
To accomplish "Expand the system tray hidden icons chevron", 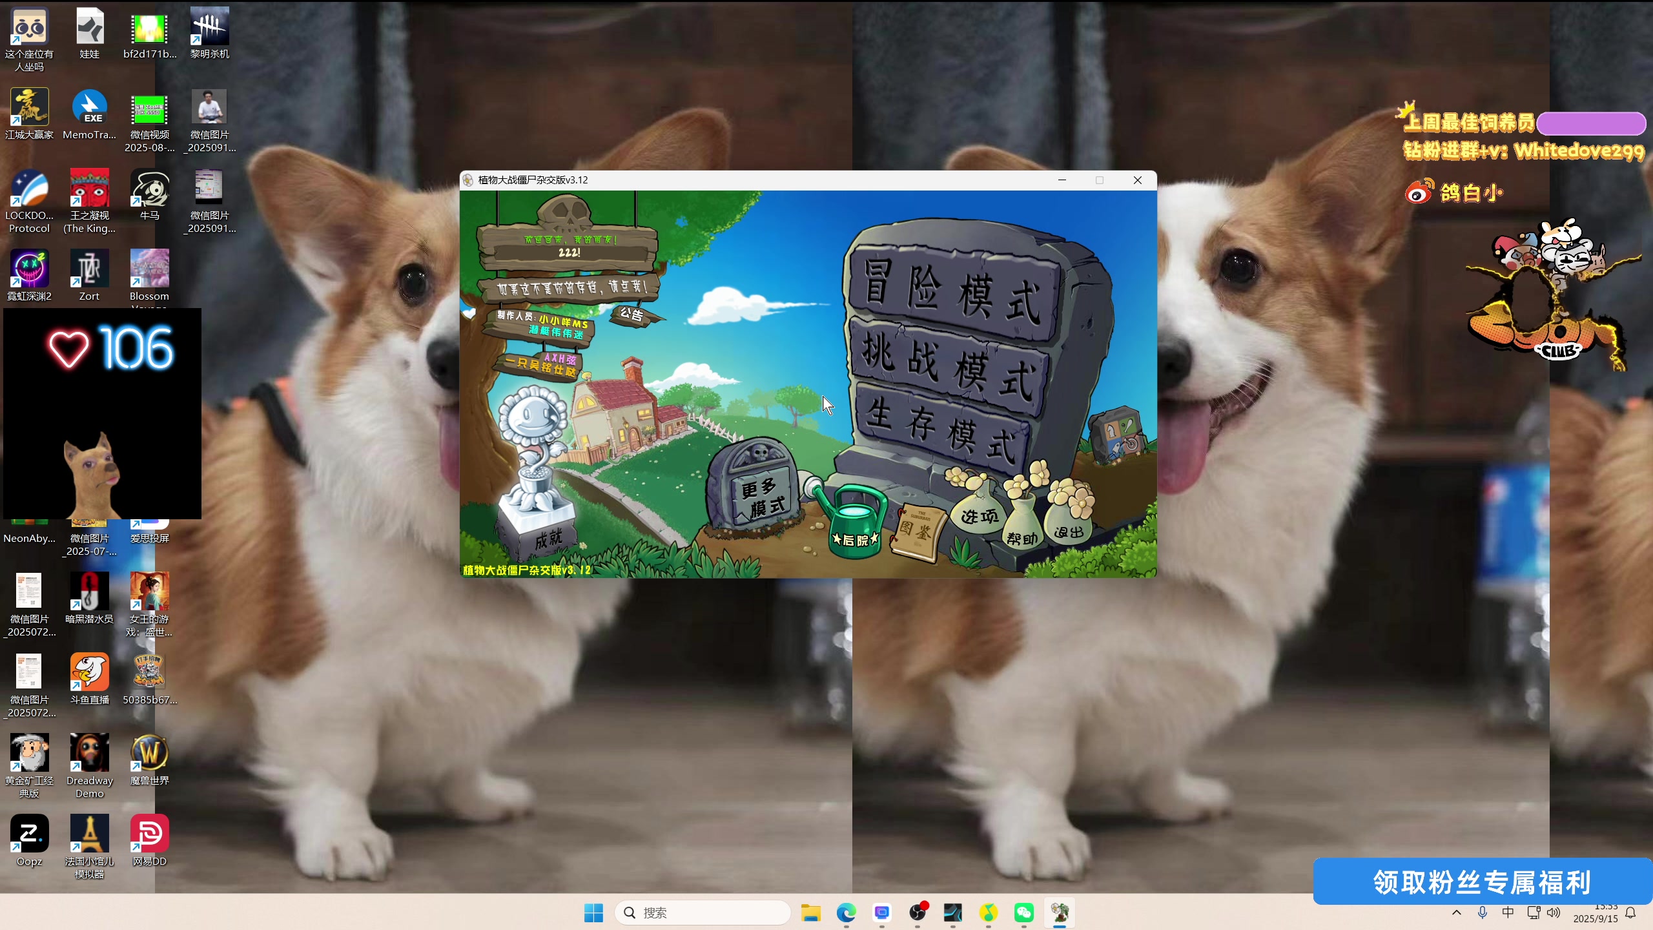I will pos(1457,913).
